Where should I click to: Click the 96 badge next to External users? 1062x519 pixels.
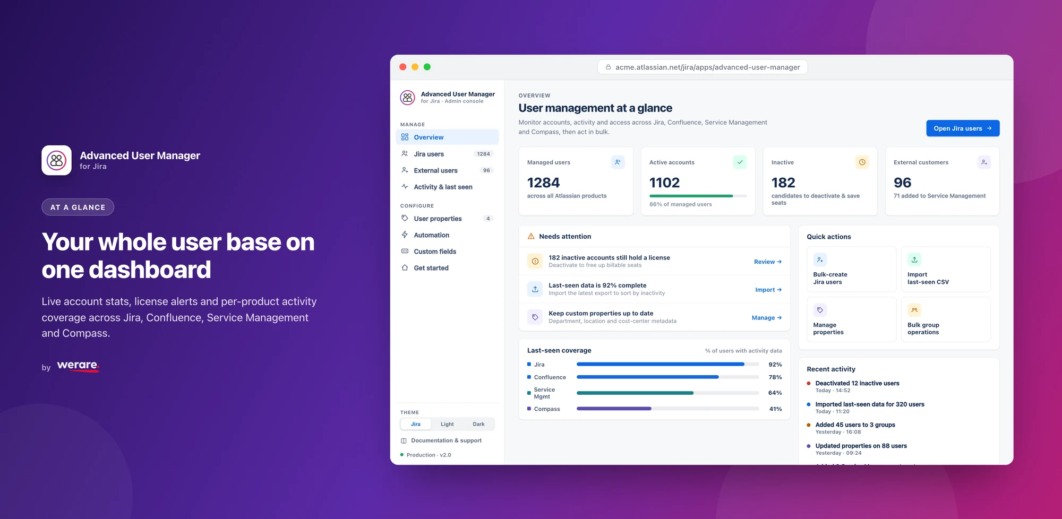click(486, 170)
